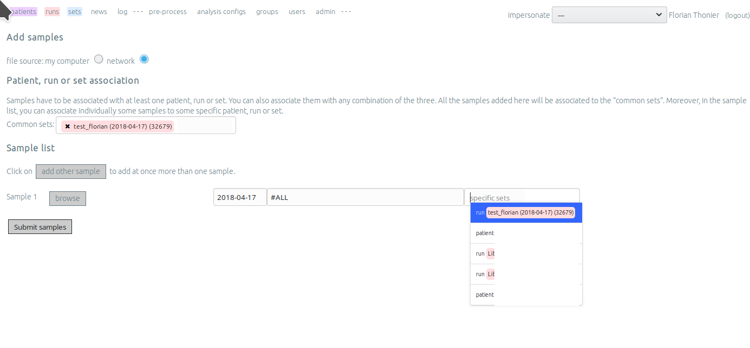
Task: View the log page
Action: (122, 11)
